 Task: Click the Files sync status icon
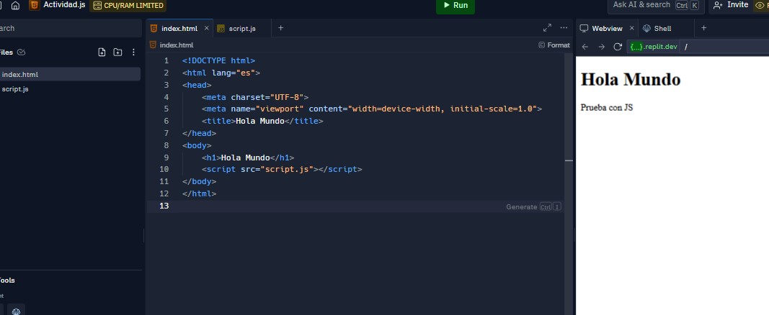point(21,52)
